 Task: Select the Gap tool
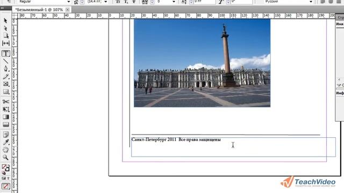(x=6, y=43)
